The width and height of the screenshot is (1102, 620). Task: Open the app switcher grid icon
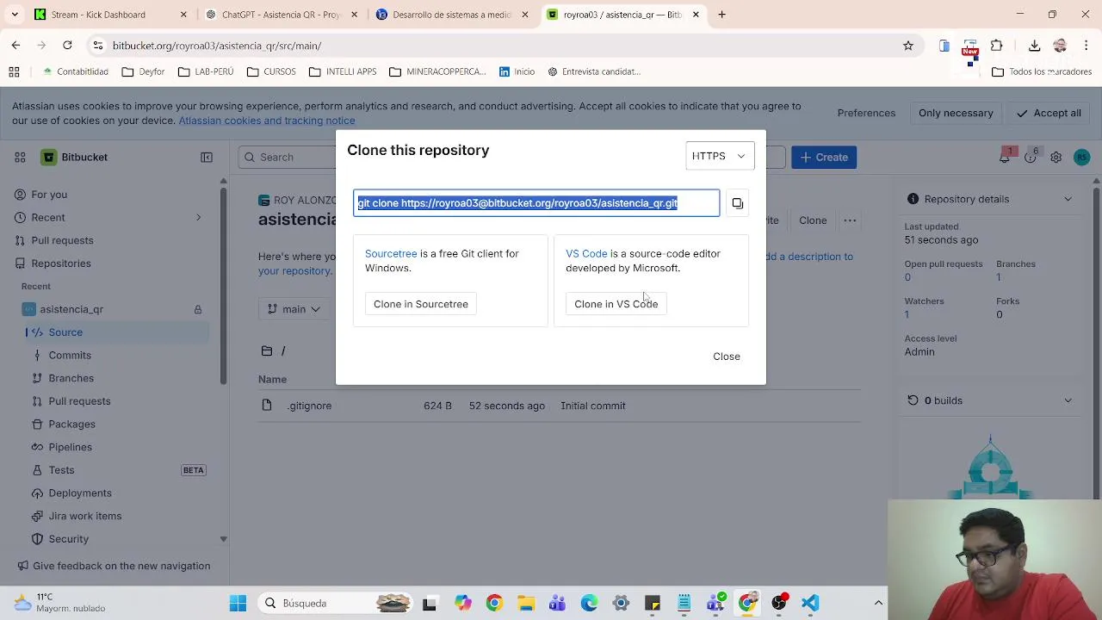20,157
